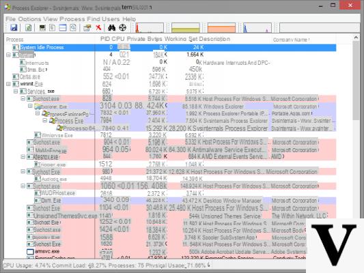The width and height of the screenshot is (364, 273).
Task: Collapse the explorer.exe tree node
Action: point(30,106)
